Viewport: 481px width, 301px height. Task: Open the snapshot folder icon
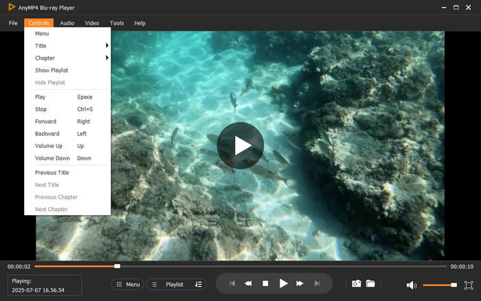[x=370, y=284]
